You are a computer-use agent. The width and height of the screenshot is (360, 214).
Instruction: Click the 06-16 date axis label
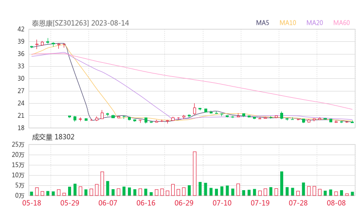point(146,203)
